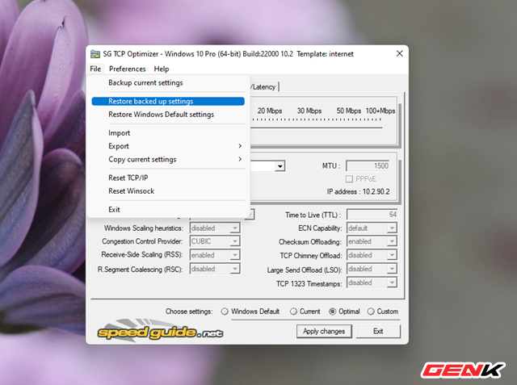Open the Help menu

pyautogui.click(x=162, y=69)
